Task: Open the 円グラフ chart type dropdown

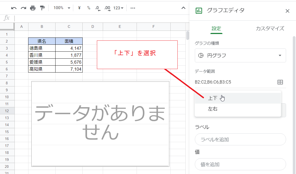Action: pos(240,55)
